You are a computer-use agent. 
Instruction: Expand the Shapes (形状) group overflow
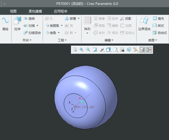point(27,40)
